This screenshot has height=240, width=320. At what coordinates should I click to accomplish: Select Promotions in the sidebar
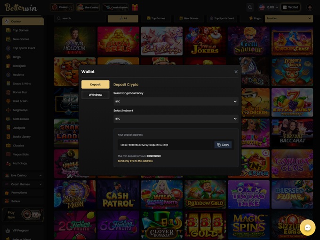click(19, 193)
